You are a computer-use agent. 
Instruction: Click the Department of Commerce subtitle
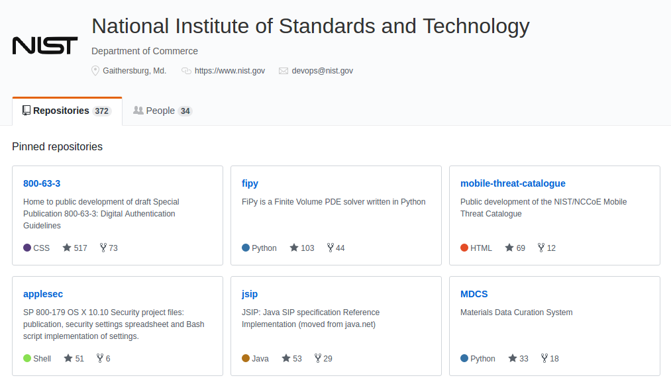144,52
